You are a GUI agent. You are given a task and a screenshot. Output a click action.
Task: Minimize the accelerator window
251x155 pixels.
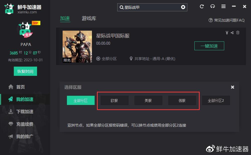pyautogui.click(x=234, y=6)
